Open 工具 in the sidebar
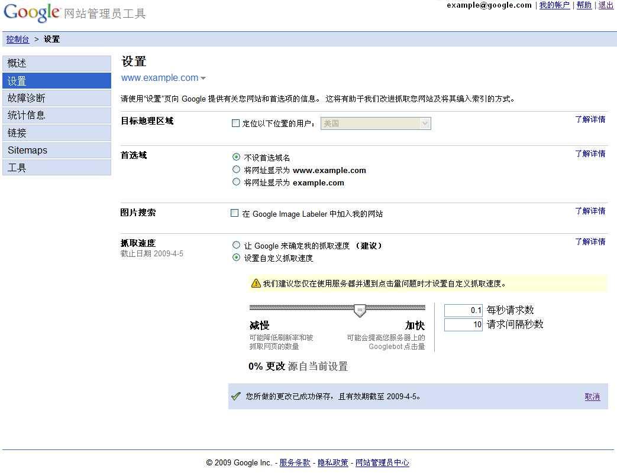617x476 pixels. tap(57, 168)
